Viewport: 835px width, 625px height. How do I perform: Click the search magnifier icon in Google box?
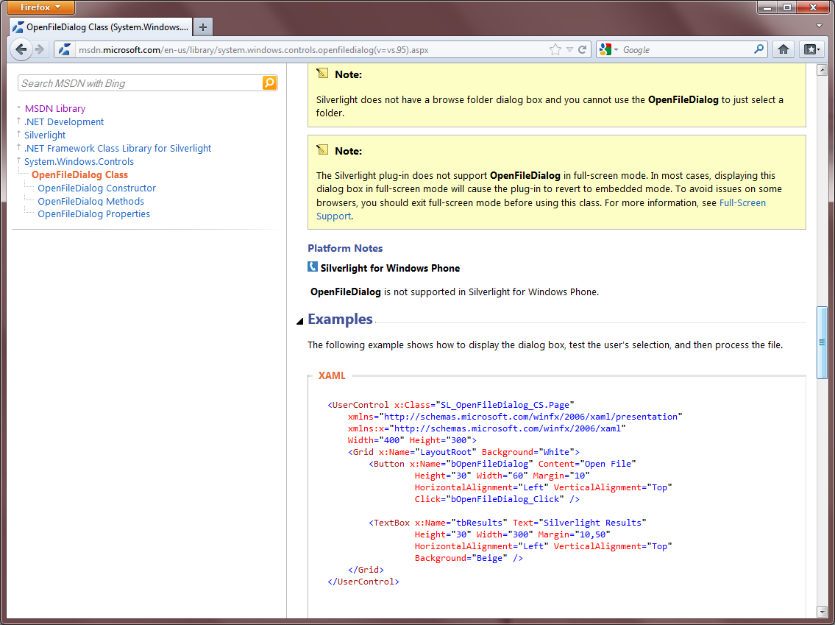[x=758, y=49]
